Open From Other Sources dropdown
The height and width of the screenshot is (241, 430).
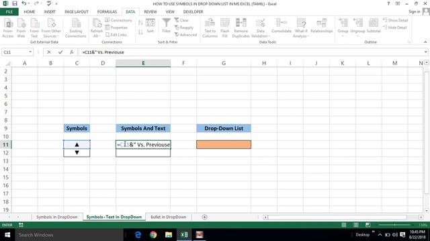coord(51,28)
